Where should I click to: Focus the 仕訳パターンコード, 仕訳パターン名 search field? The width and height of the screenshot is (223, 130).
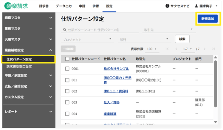point(100,30)
